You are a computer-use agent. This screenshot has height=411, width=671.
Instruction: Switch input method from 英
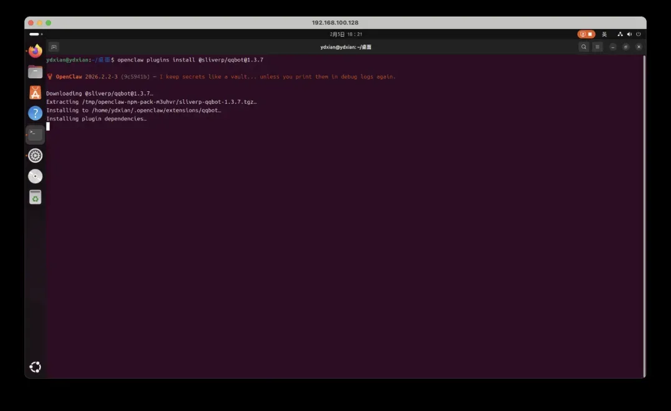tap(604, 34)
